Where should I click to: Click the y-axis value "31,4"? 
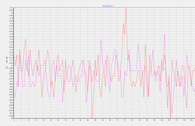tap(11, 44)
